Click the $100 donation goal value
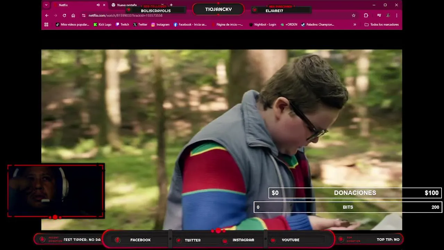444x250 pixels. pos(432,193)
